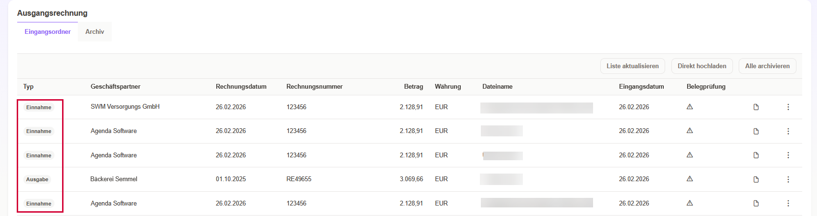
Task: Click Alle archivieren button
Action: pyautogui.click(x=767, y=66)
